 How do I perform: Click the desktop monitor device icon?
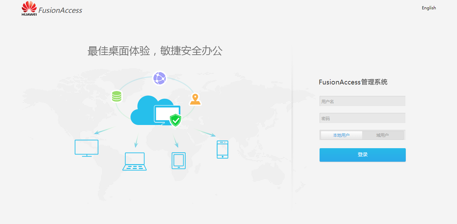pos(87,148)
